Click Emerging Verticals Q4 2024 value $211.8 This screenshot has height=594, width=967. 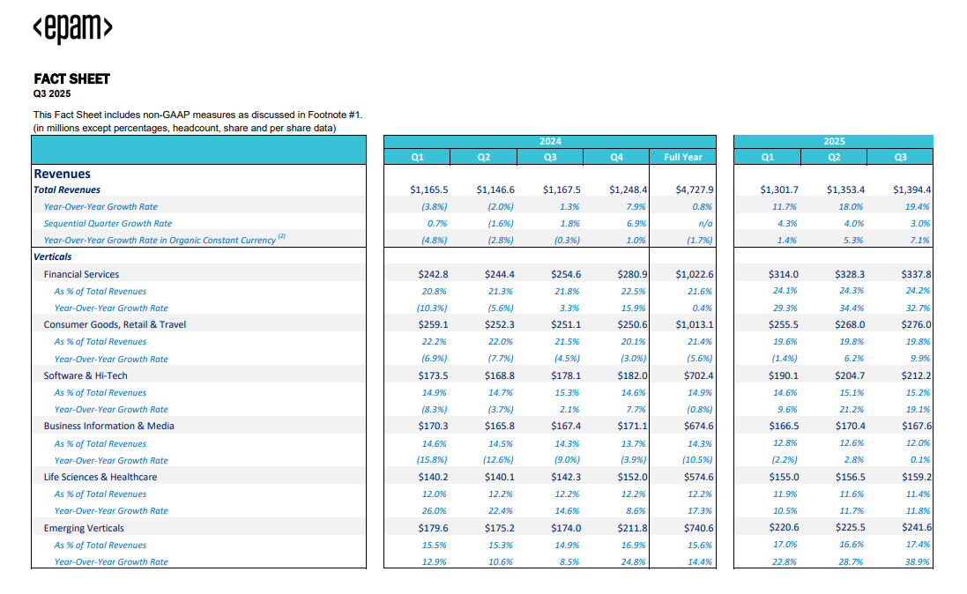tap(632, 528)
